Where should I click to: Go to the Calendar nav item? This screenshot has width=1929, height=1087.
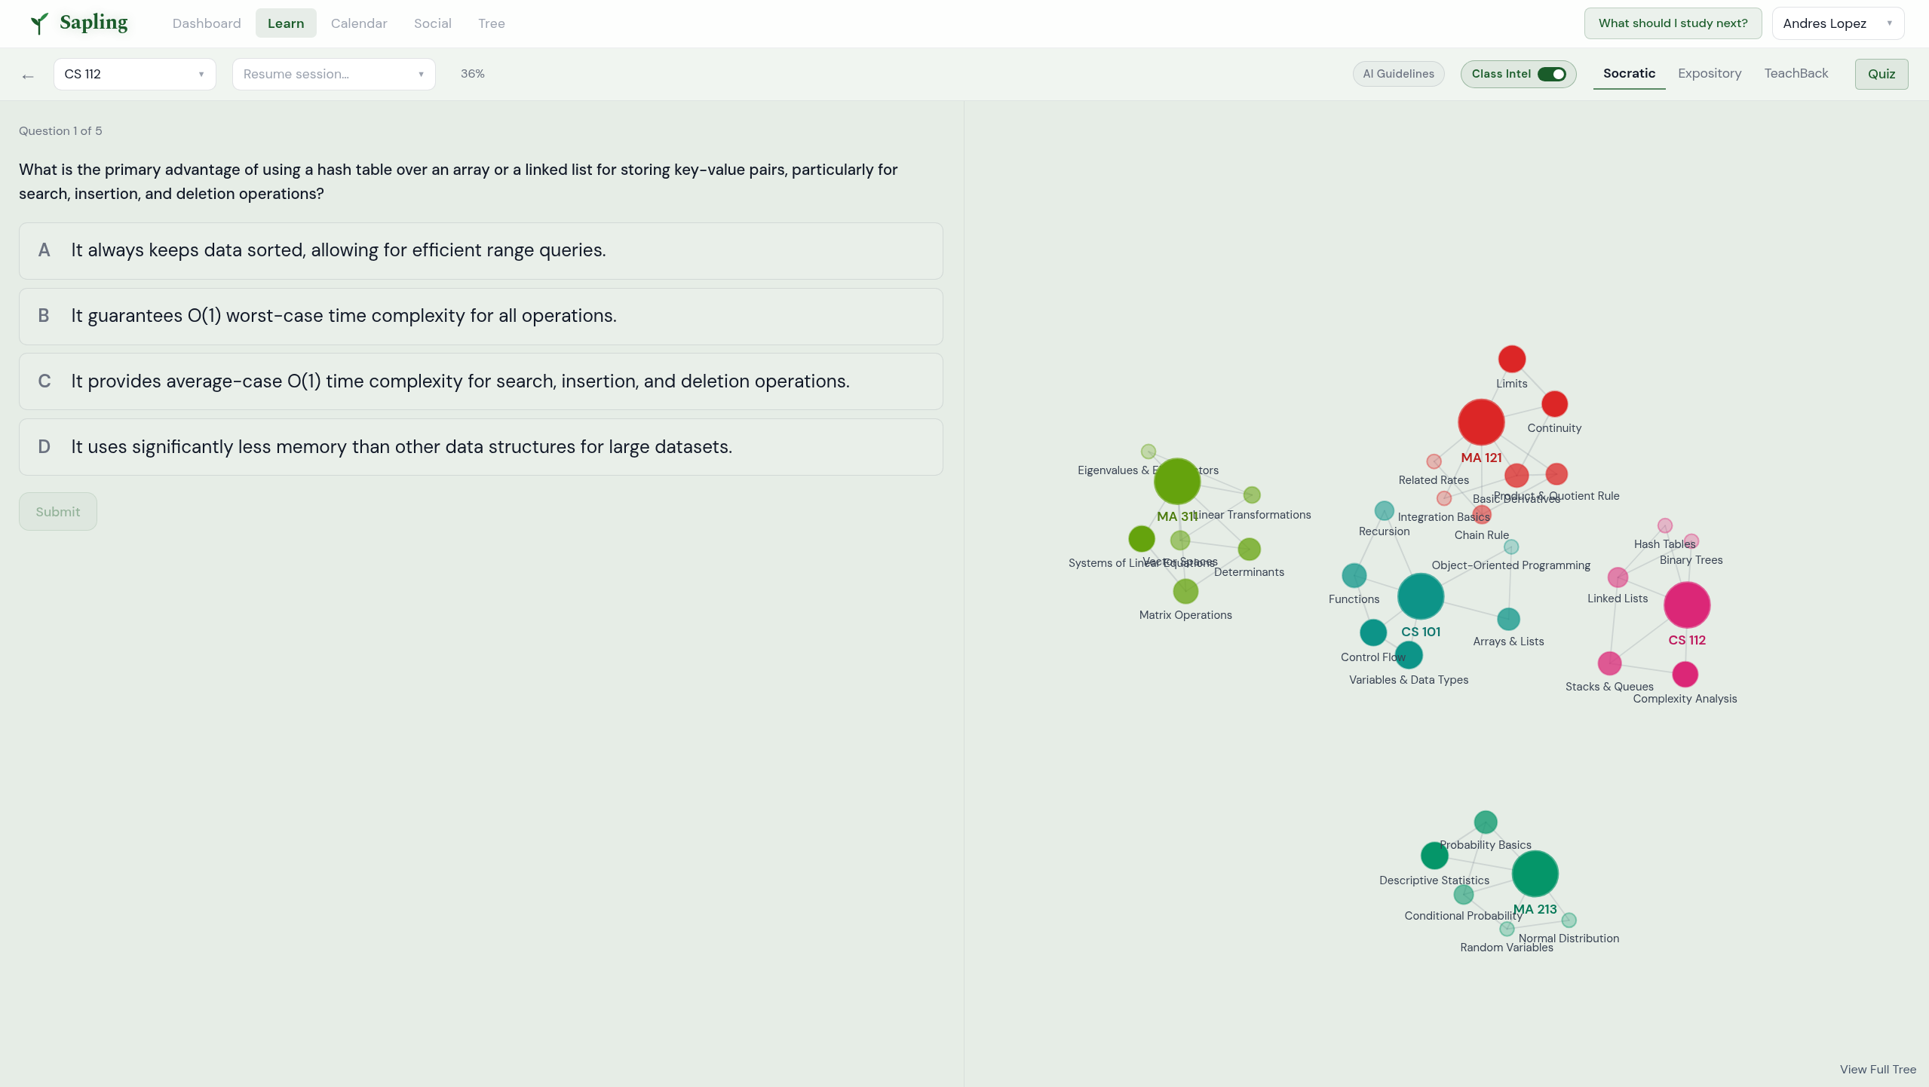(x=359, y=23)
